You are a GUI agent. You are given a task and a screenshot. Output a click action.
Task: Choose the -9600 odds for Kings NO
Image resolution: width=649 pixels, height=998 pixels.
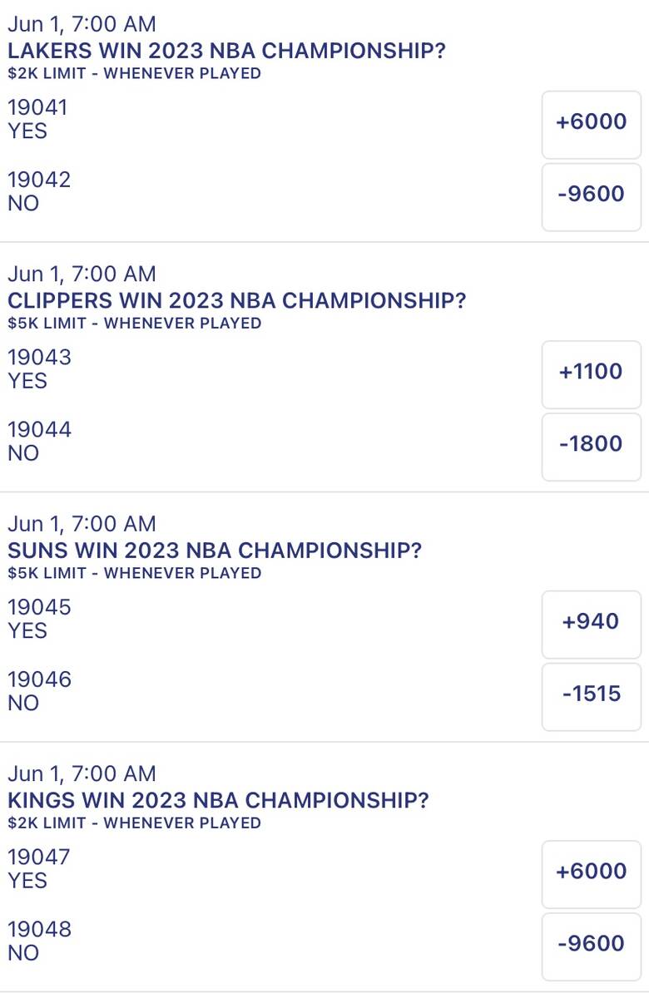click(592, 944)
